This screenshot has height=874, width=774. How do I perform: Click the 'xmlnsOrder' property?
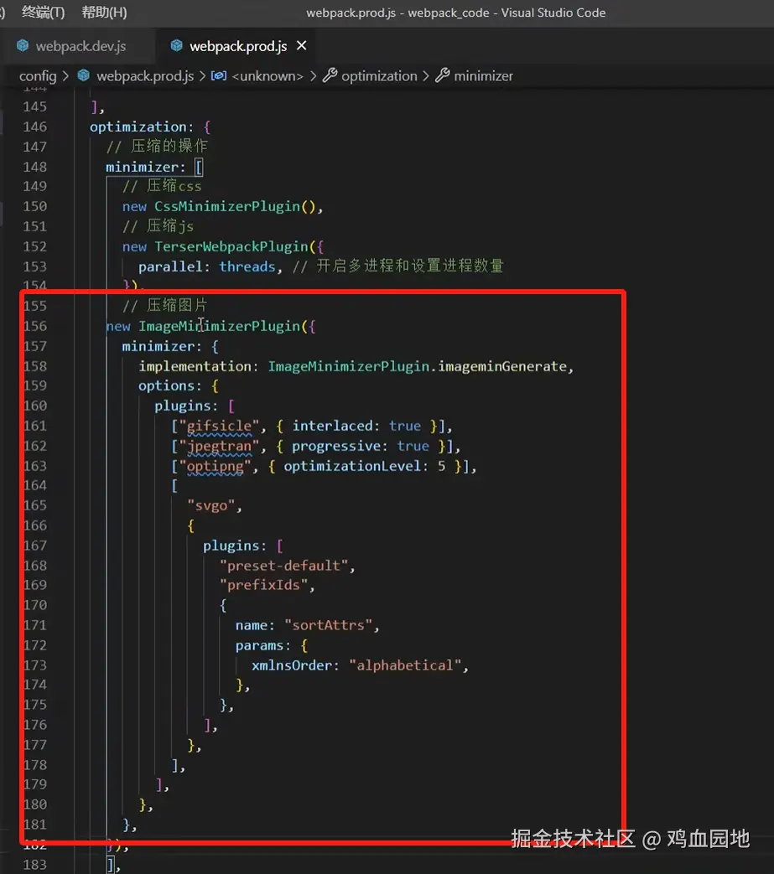292,665
